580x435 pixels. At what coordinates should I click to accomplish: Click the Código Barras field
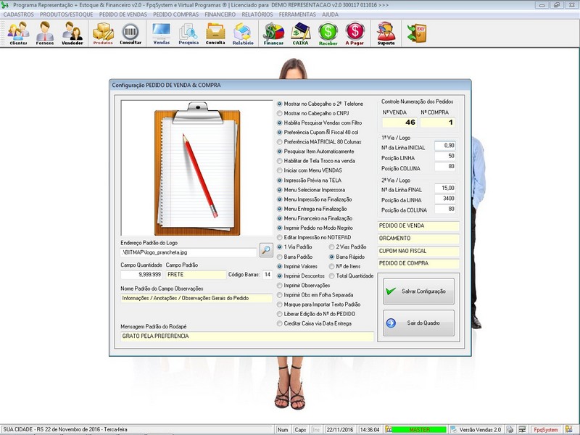(268, 275)
